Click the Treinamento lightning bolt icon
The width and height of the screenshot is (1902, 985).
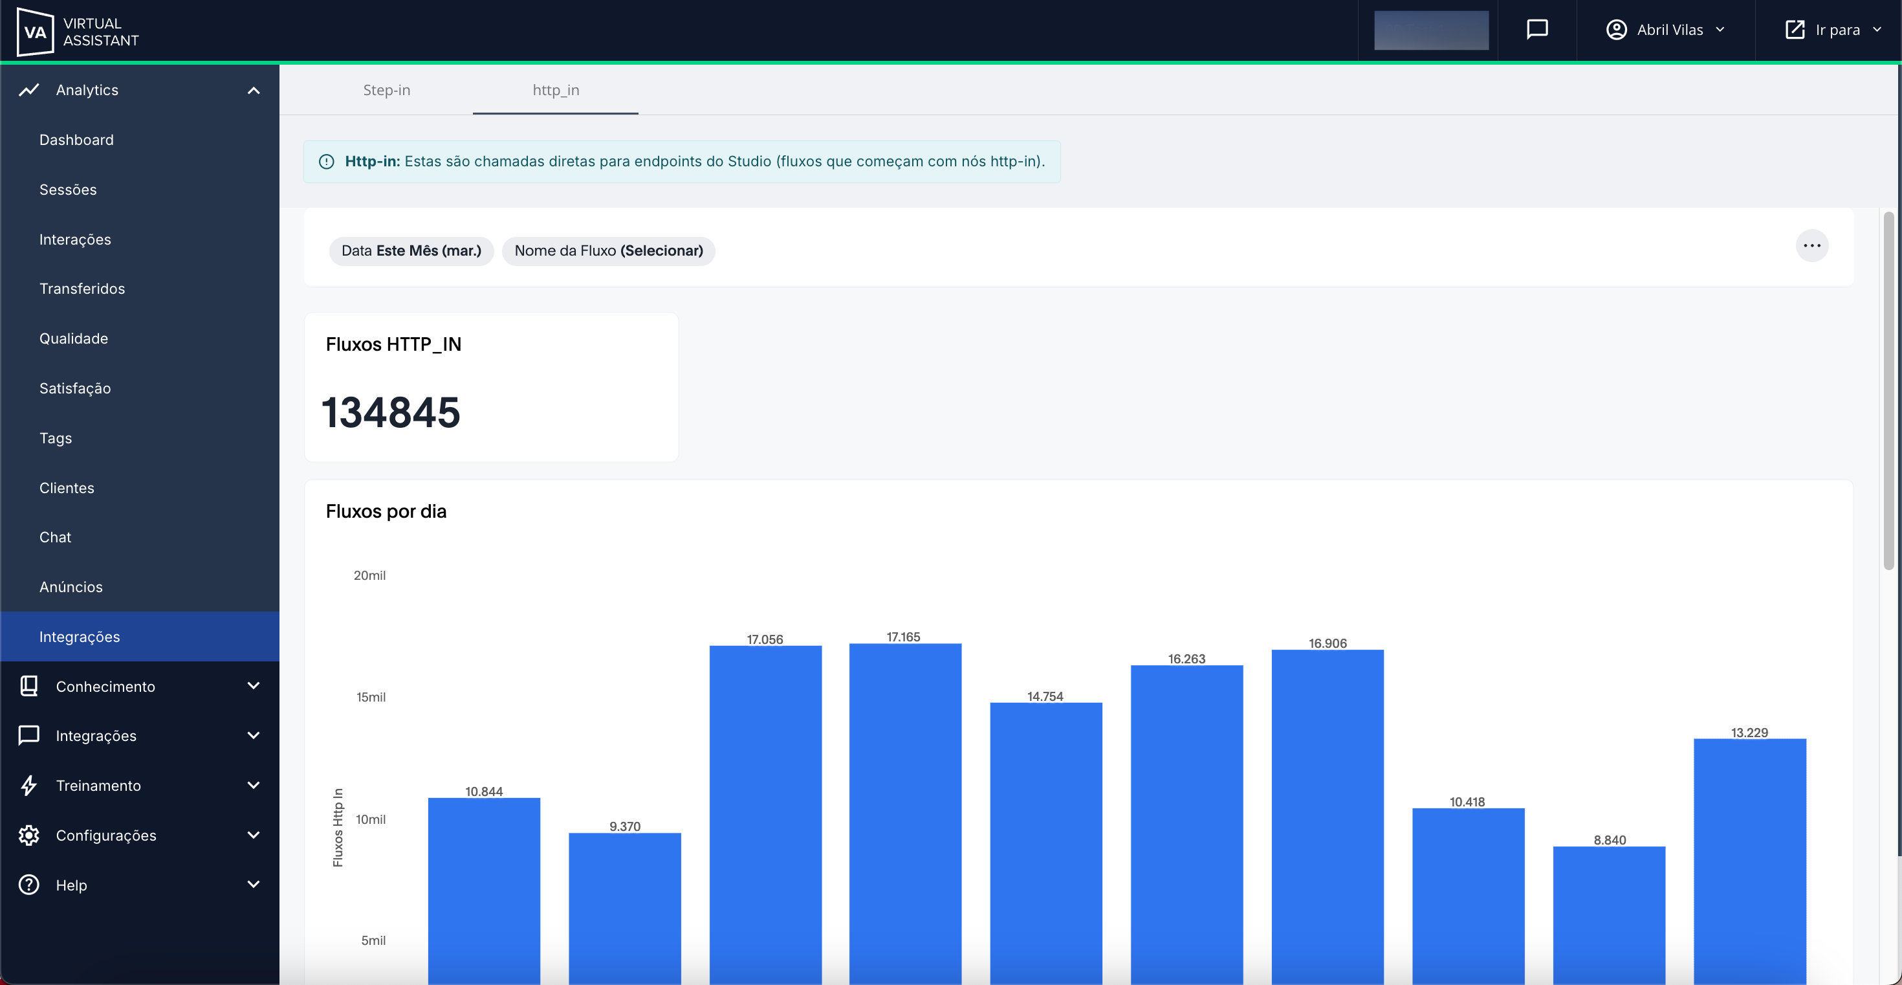[29, 785]
